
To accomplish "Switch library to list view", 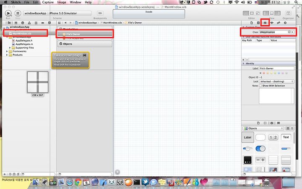I will 292,128.
